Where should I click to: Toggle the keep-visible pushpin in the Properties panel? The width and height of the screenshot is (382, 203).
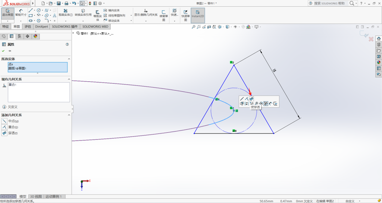10,51
